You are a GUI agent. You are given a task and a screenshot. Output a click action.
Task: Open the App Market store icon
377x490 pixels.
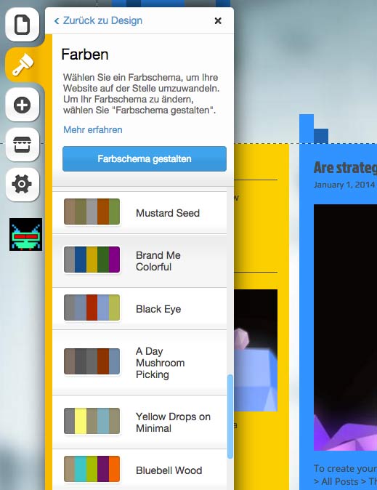click(23, 145)
